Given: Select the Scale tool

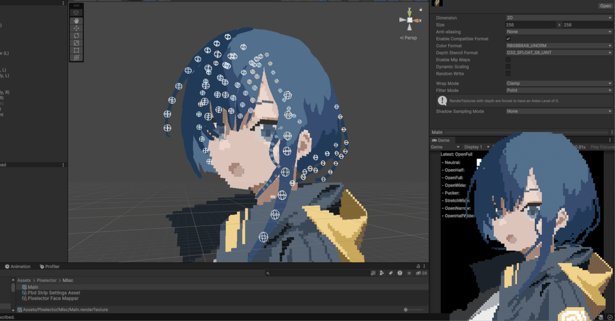Looking at the screenshot, I should (76, 43).
